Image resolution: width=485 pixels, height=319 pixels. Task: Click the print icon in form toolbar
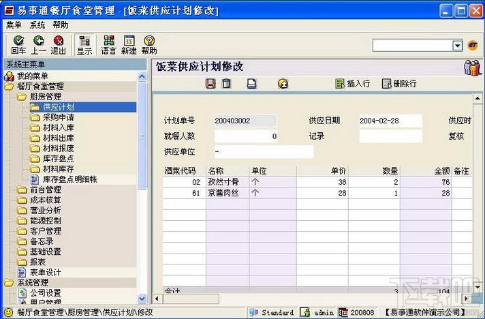pyautogui.click(x=252, y=84)
